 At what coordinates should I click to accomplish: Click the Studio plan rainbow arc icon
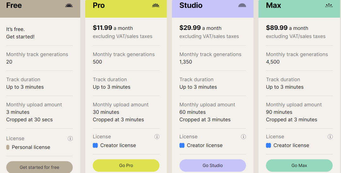pyautogui.click(x=242, y=5)
